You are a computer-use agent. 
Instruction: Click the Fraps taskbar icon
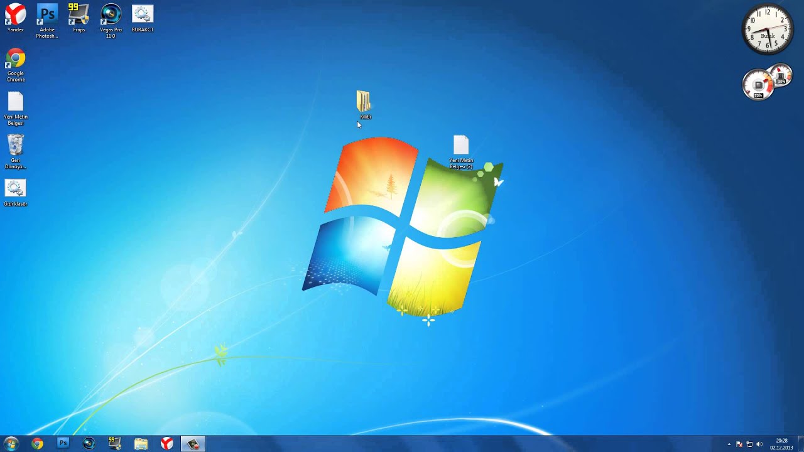click(115, 444)
